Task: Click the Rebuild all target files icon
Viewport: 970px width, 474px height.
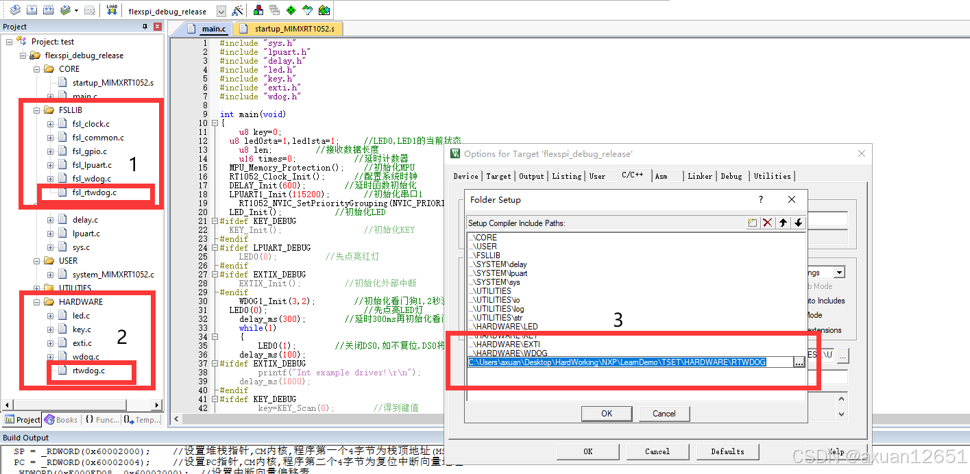Action: tap(48, 10)
